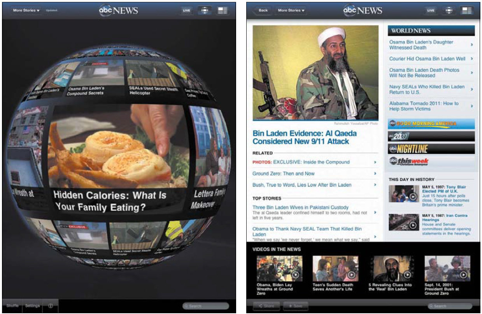This screenshot has height=314, width=482.
Task: Open the 20/20 show banner
Action: pyautogui.click(x=431, y=136)
